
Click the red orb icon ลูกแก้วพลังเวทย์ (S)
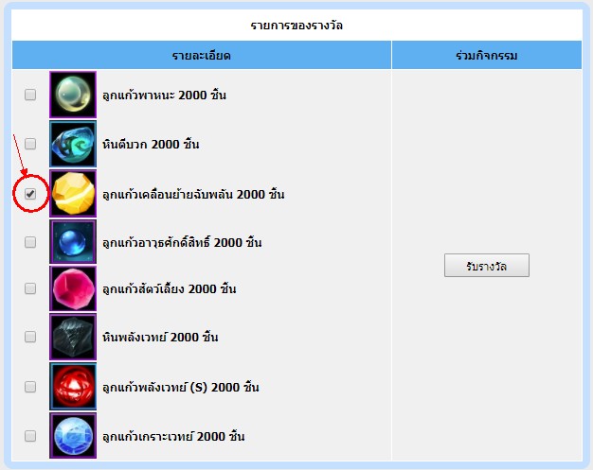coord(73,387)
